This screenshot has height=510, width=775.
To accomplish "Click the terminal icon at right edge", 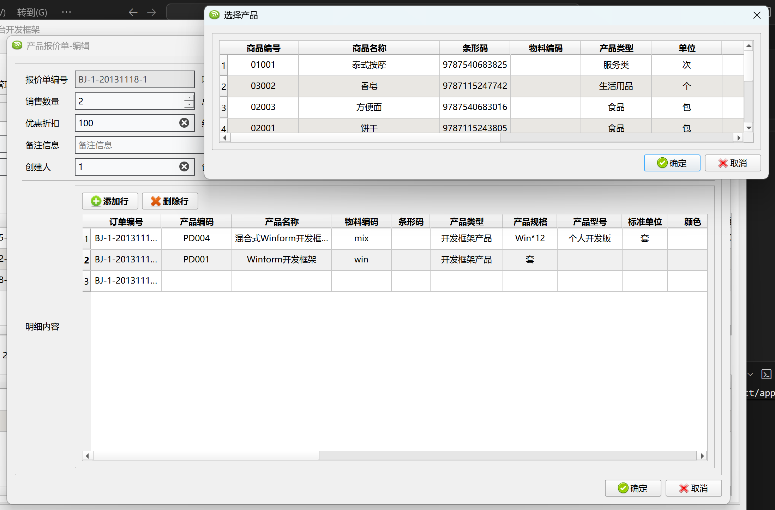I will 766,374.
